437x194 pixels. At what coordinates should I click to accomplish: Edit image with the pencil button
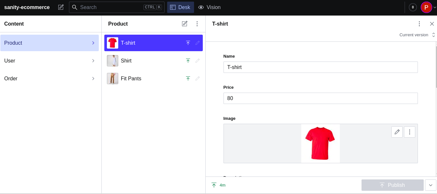pos(397,132)
